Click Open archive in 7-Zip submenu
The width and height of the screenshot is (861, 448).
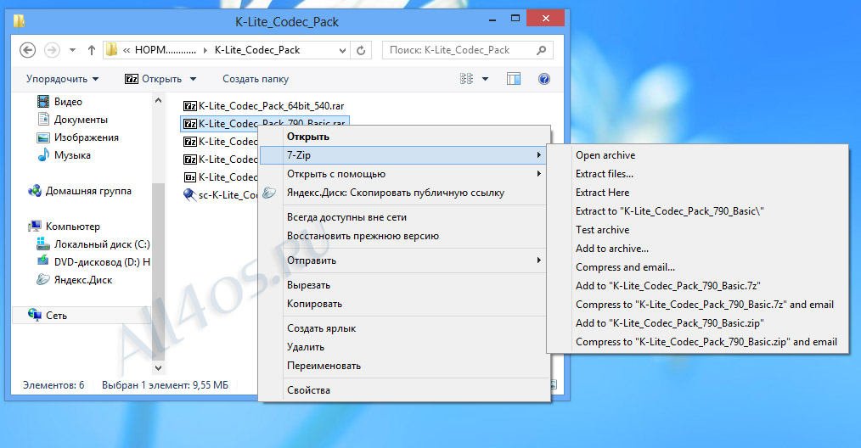coord(697,155)
